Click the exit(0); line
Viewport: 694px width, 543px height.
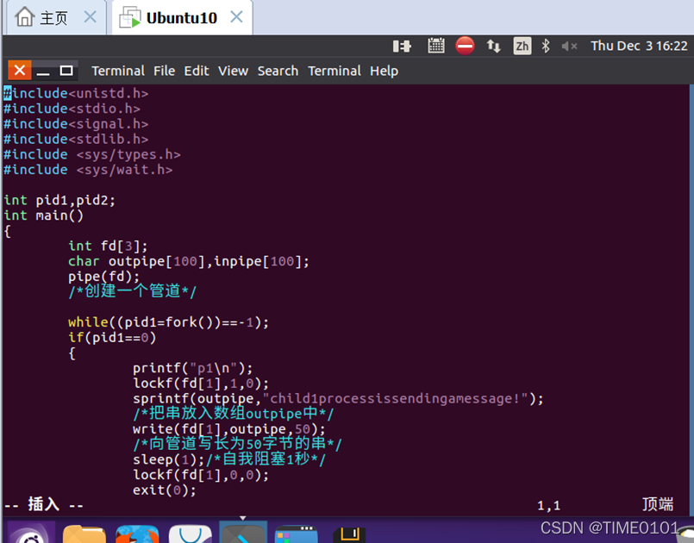coord(164,490)
